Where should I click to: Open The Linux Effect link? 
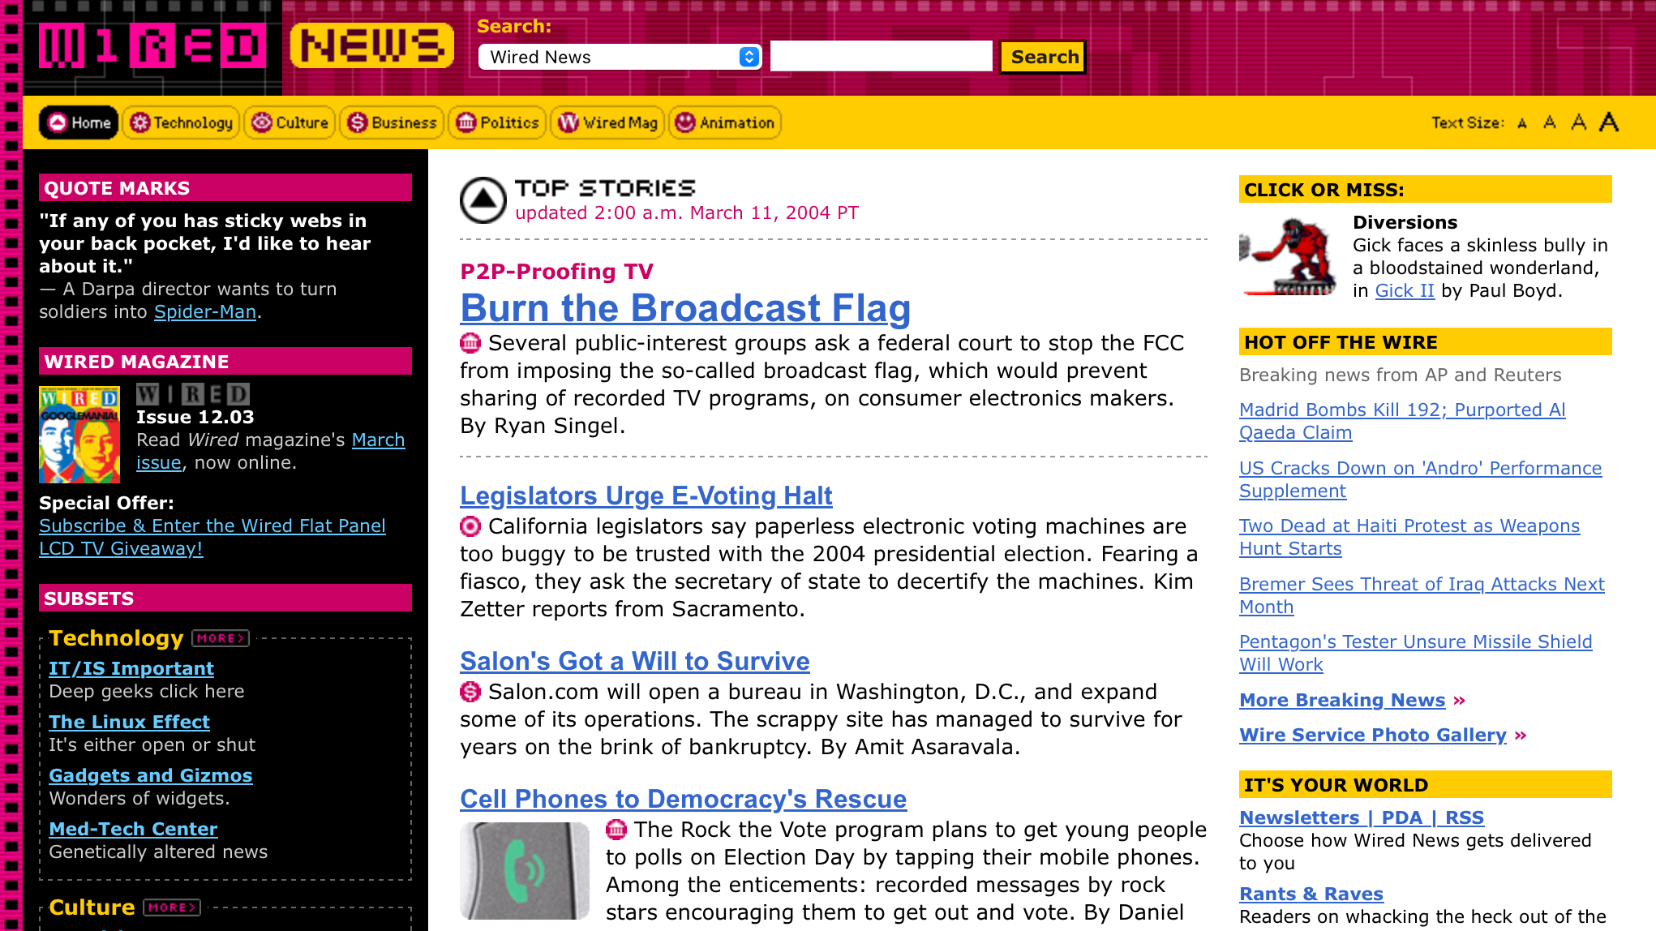(129, 722)
